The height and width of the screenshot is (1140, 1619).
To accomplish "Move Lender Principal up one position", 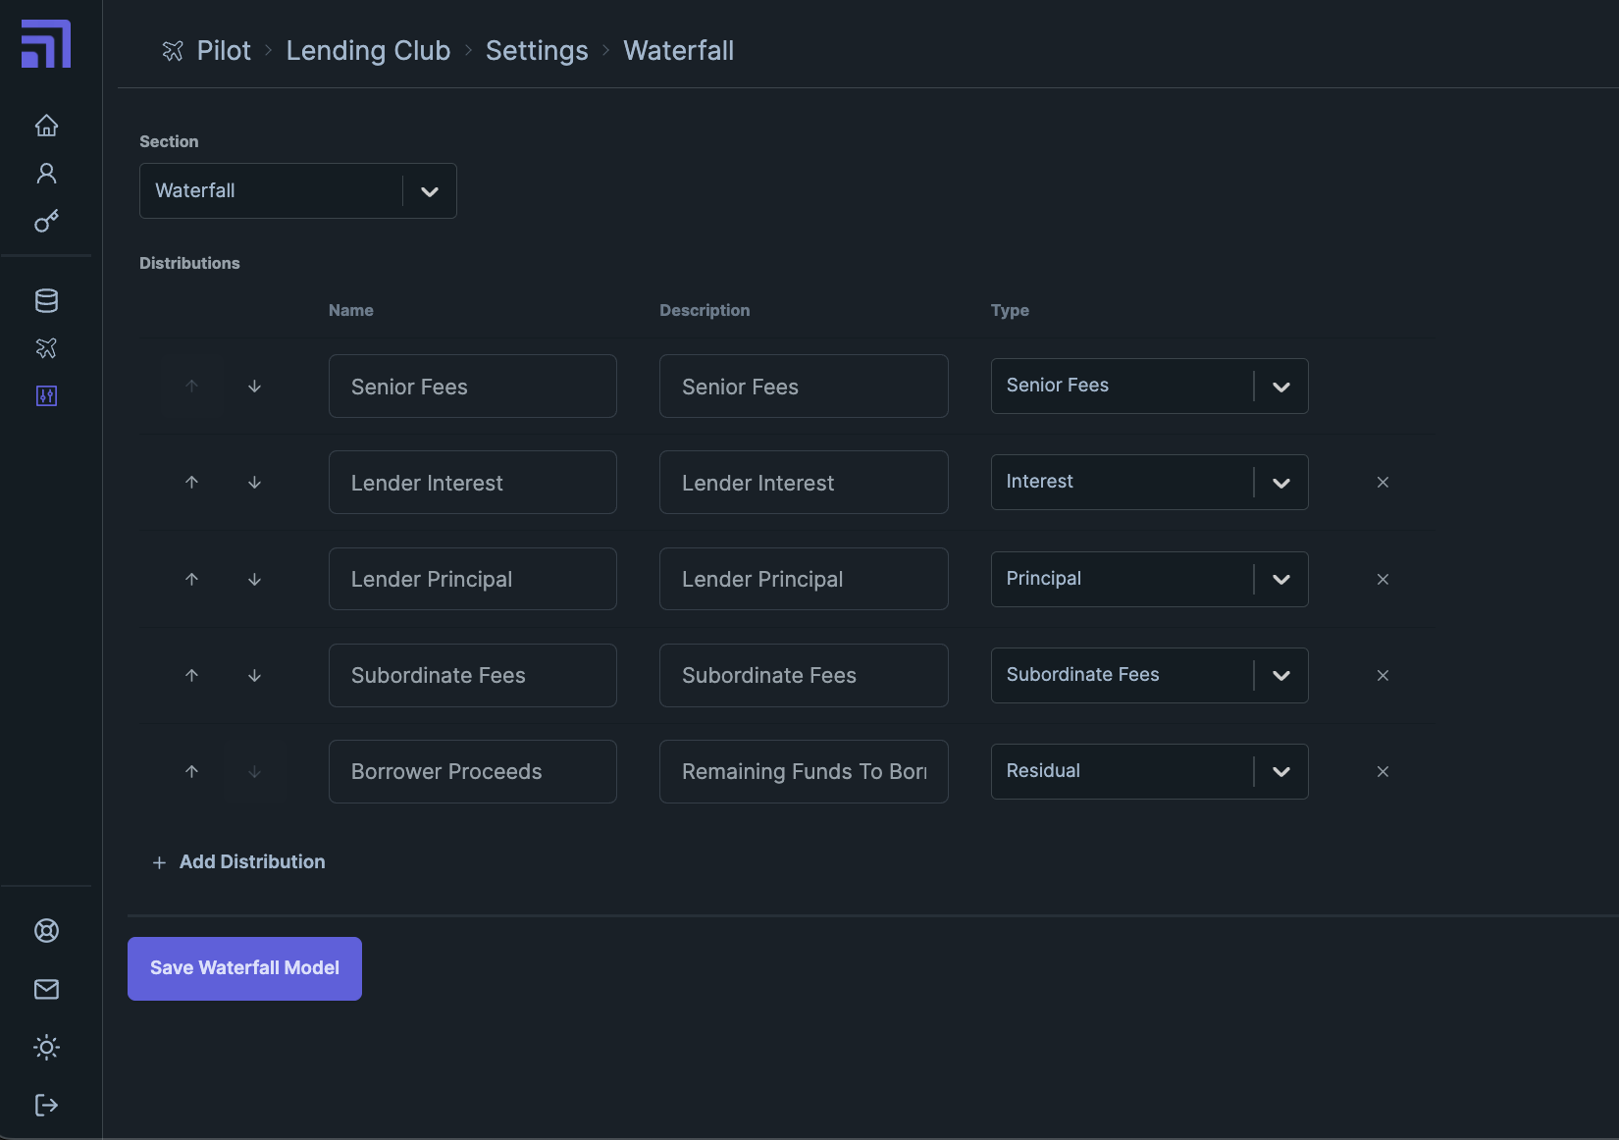I will (192, 579).
